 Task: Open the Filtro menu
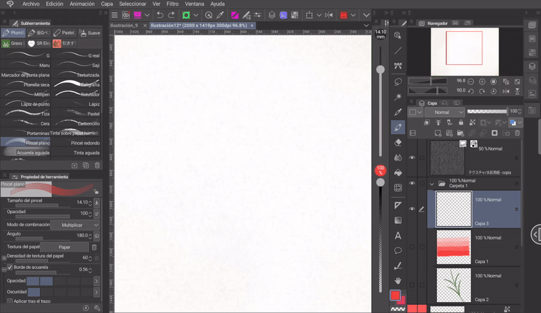point(172,3)
